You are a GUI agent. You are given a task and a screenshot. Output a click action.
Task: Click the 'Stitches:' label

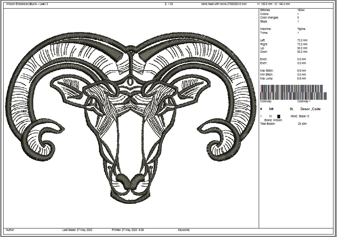[266, 10]
